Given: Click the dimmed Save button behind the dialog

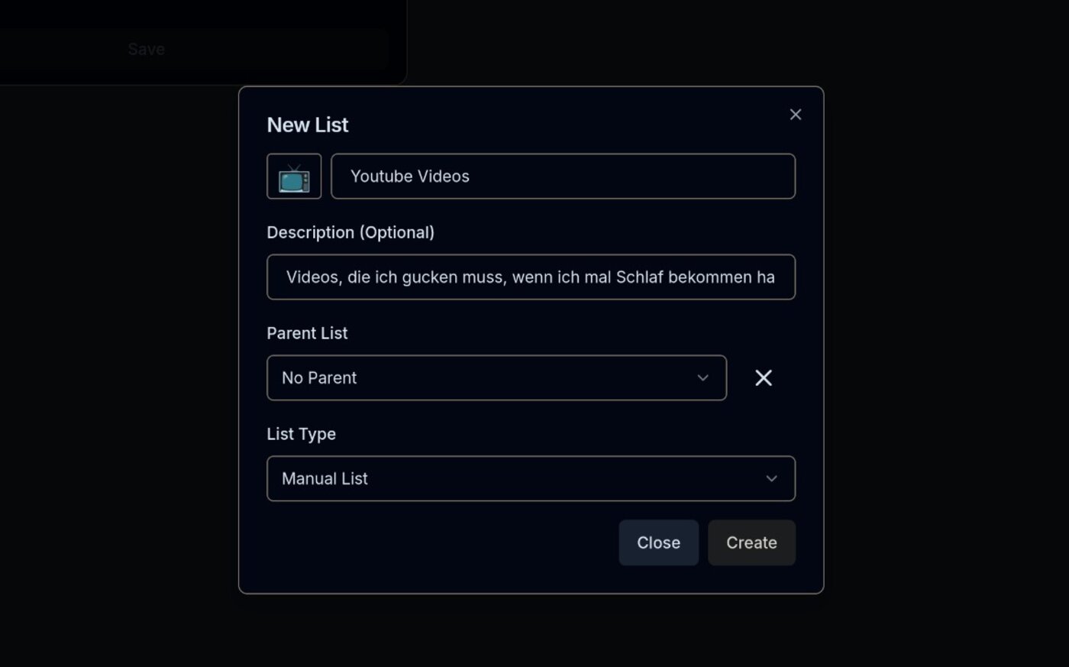Looking at the screenshot, I should (x=147, y=49).
